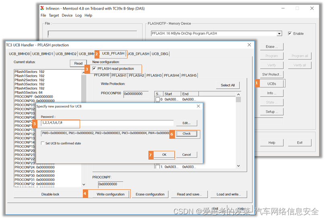The image size is (325, 219).
Task: Switch to the UCB_BMHD2 tab
Action: pos(66,54)
